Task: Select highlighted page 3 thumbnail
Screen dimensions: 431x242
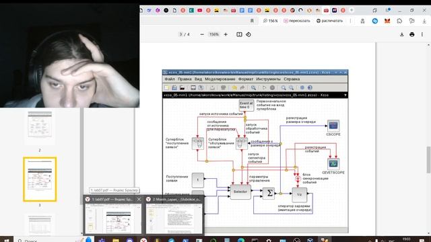Action: tap(40, 179)
